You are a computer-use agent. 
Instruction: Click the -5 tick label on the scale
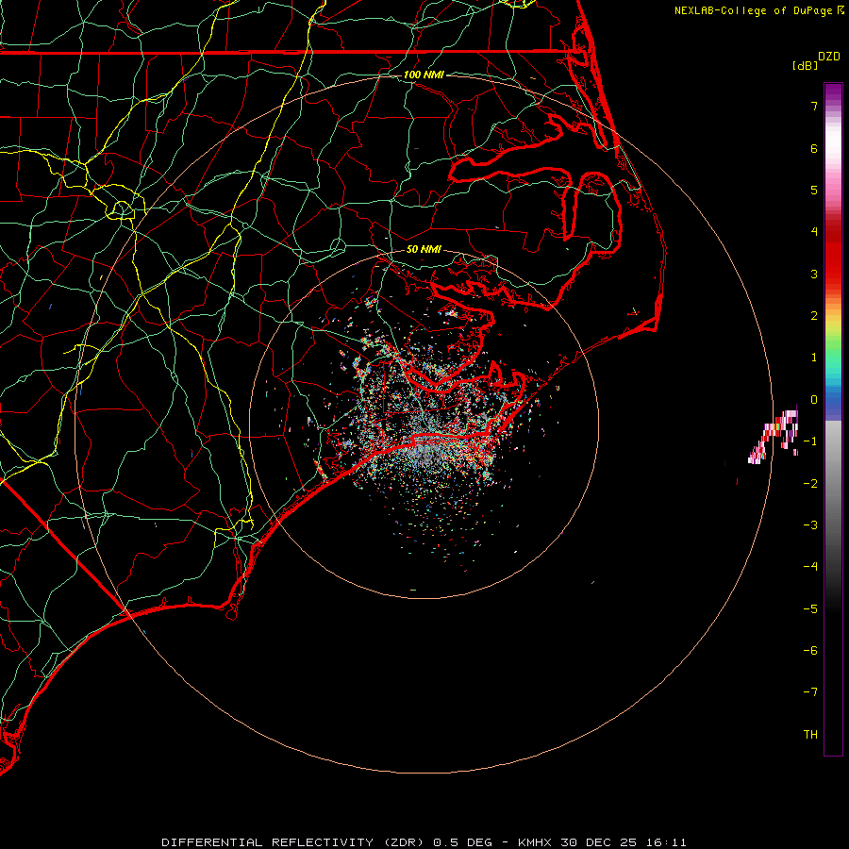tap(810, 609)
